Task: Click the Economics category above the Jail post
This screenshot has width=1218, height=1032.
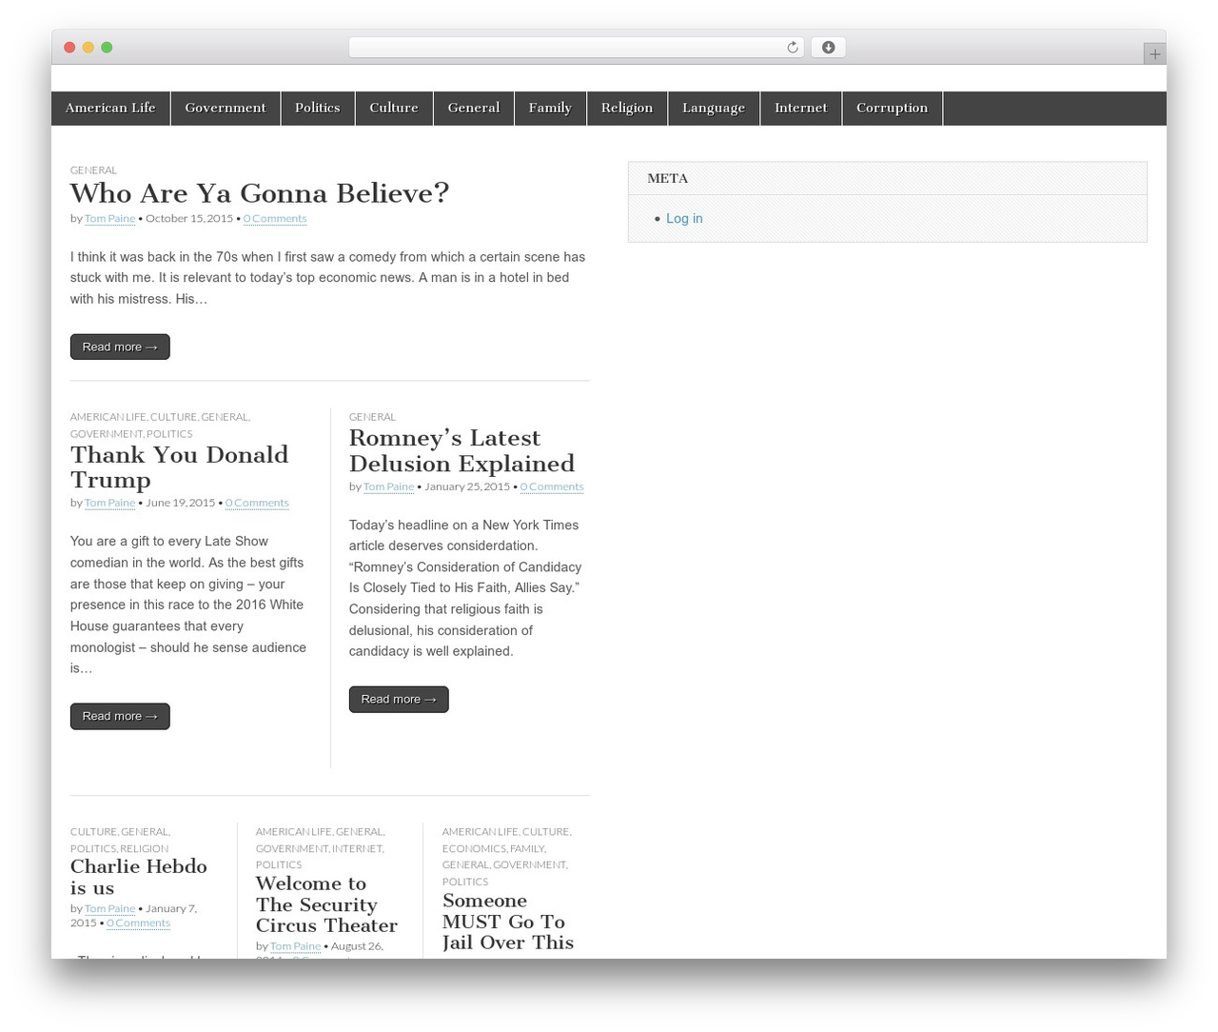Action: point(474,848)
